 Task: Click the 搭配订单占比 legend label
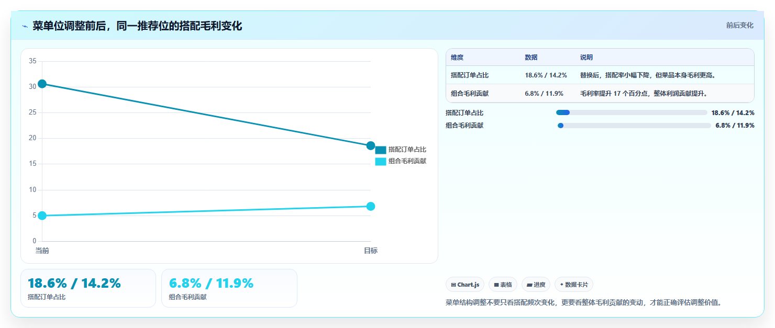407,150
